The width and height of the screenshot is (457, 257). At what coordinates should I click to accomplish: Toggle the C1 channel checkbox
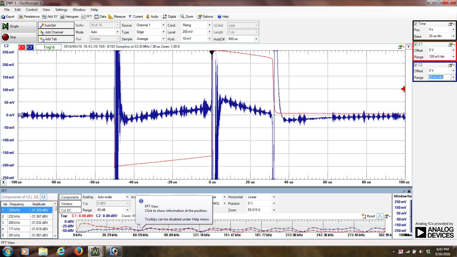(x=416, y=44)
